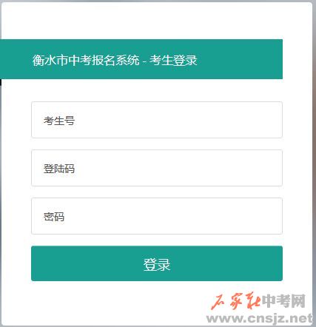316x327 pixels.
Task: Click the 衡水市中考报名系统 header title
Action: pyautogui.click(x=86, y=60)
